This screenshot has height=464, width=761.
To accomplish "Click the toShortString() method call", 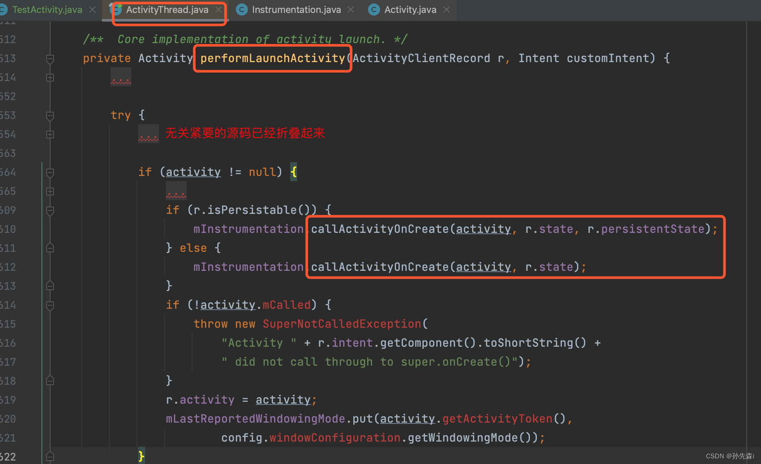I will tap(535, 343).
